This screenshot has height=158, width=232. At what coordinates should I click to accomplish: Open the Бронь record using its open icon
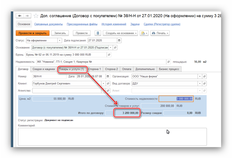point(109,55)
